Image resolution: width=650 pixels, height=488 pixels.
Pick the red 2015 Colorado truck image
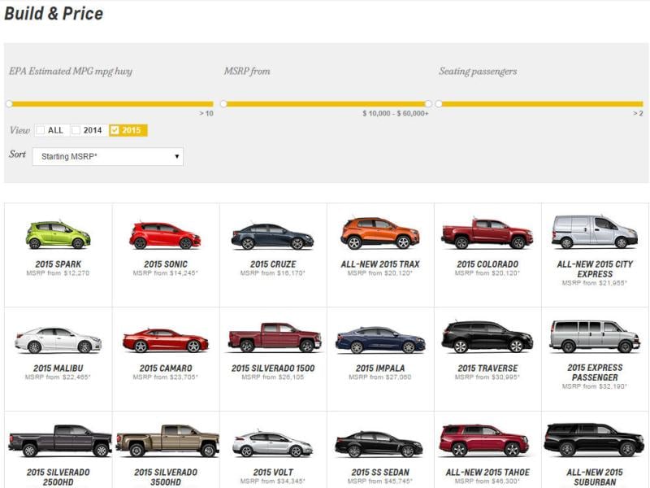pos(487,233)
